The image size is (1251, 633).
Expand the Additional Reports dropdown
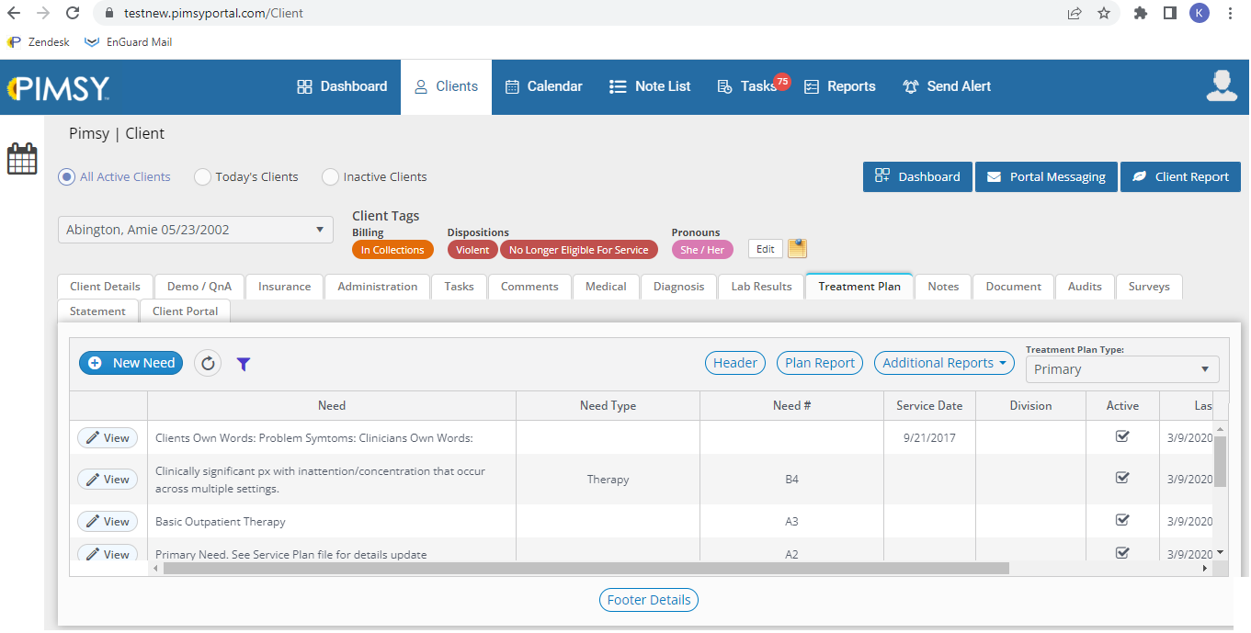[x=943, y=363]
